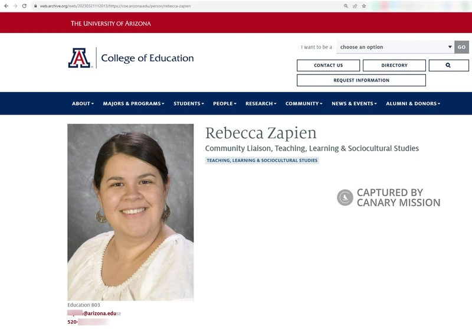Expand the ALUMNI & DONORS menu
The image size is (472, 329).
413,103
